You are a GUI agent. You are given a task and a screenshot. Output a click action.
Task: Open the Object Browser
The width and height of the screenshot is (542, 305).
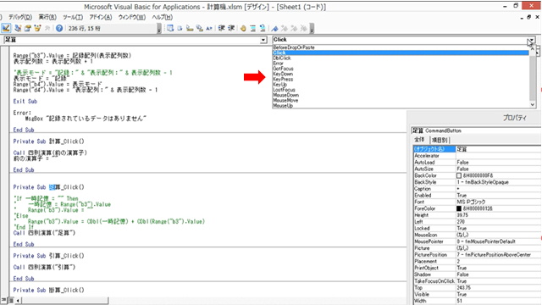point(37,28)
